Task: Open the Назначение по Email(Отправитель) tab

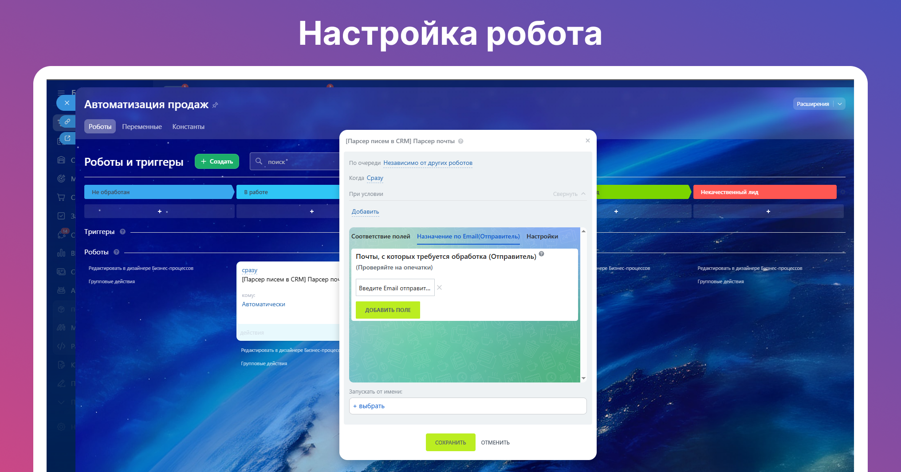Action: tap(468, 236)
